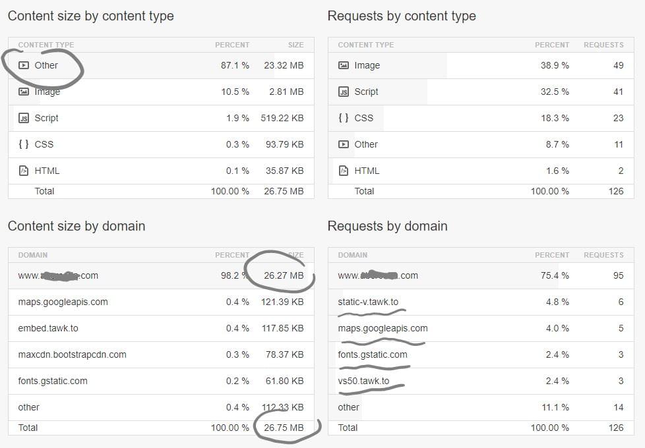The height and width of the screenshot is (448, 645).
Task: Select maxcdn.bootstrapcdn.com domain row
Action: click(72, 354)
